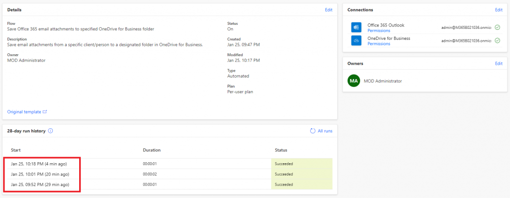Edit the flow Details section
This screenshot has width=510, height=198.
329,10
